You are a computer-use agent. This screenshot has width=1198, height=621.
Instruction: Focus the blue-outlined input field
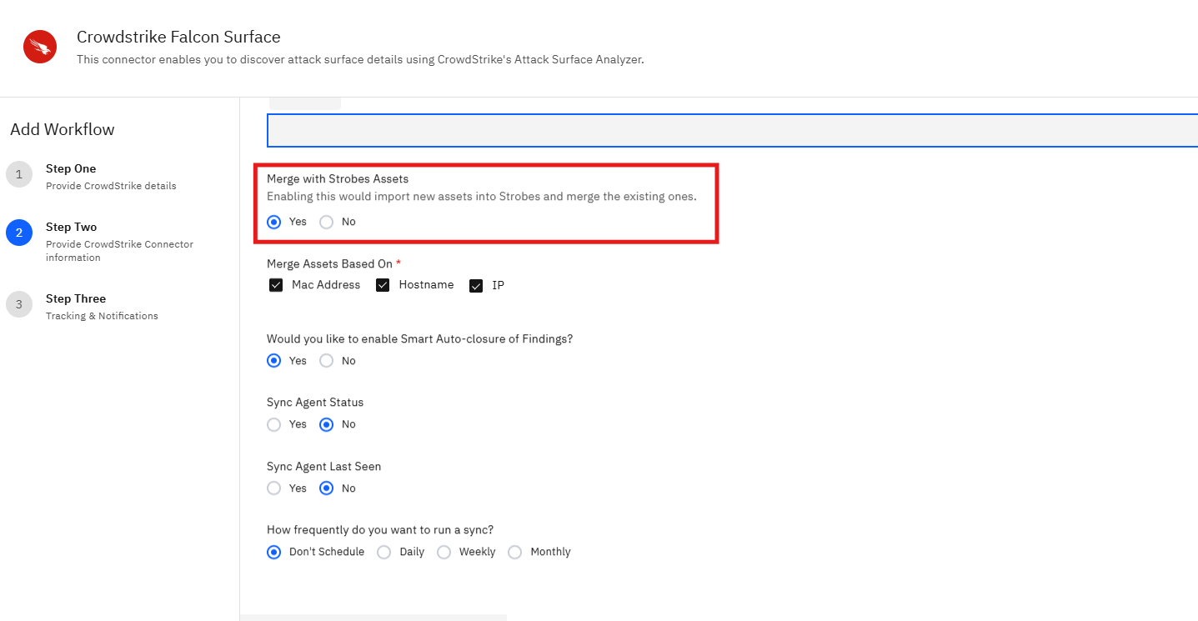(732, 131)
